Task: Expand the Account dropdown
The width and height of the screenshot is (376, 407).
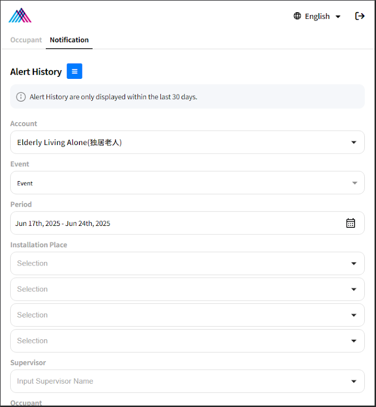Action: pyautogui.click(x=187, y=142)
